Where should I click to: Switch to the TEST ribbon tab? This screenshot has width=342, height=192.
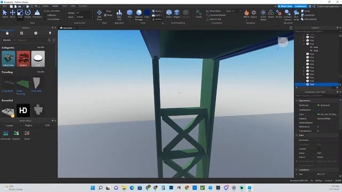[65, 6]
